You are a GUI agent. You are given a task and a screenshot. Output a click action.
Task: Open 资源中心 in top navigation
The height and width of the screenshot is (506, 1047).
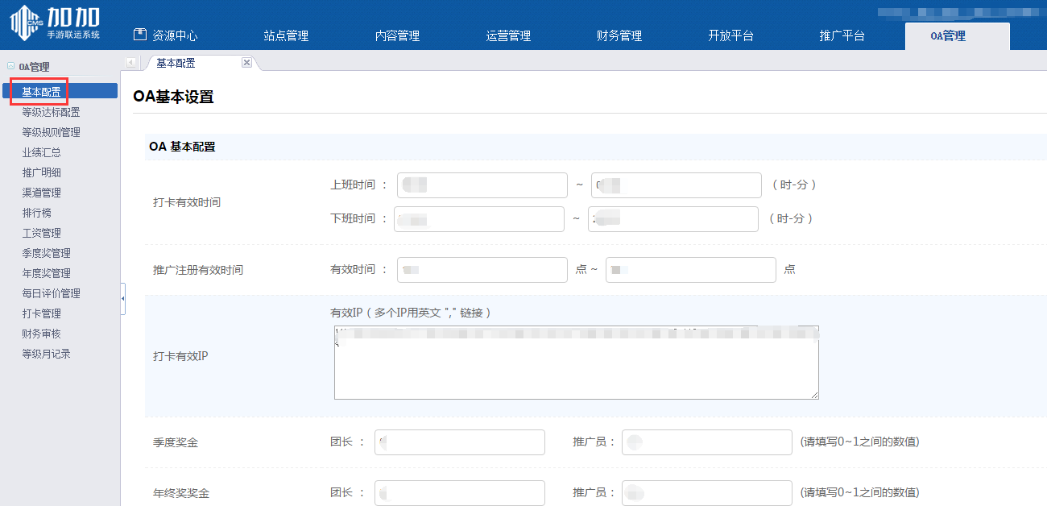point(165,35)
